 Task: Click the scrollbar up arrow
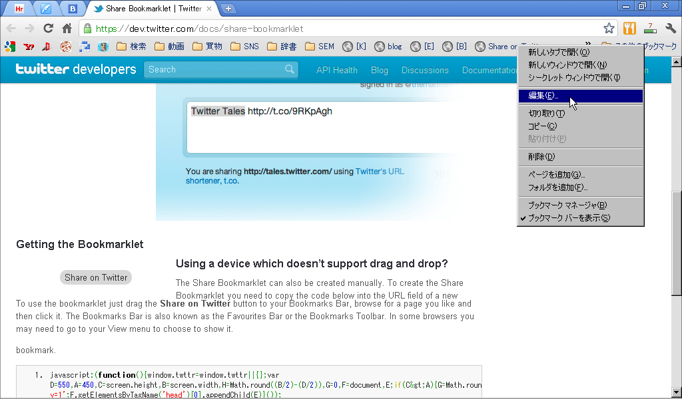click(677, 62)
